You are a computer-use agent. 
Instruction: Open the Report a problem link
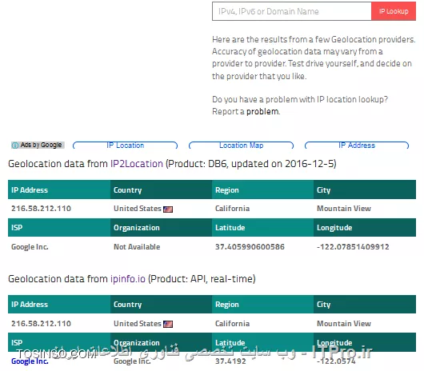pyautogui.click(x=262, y=111)
